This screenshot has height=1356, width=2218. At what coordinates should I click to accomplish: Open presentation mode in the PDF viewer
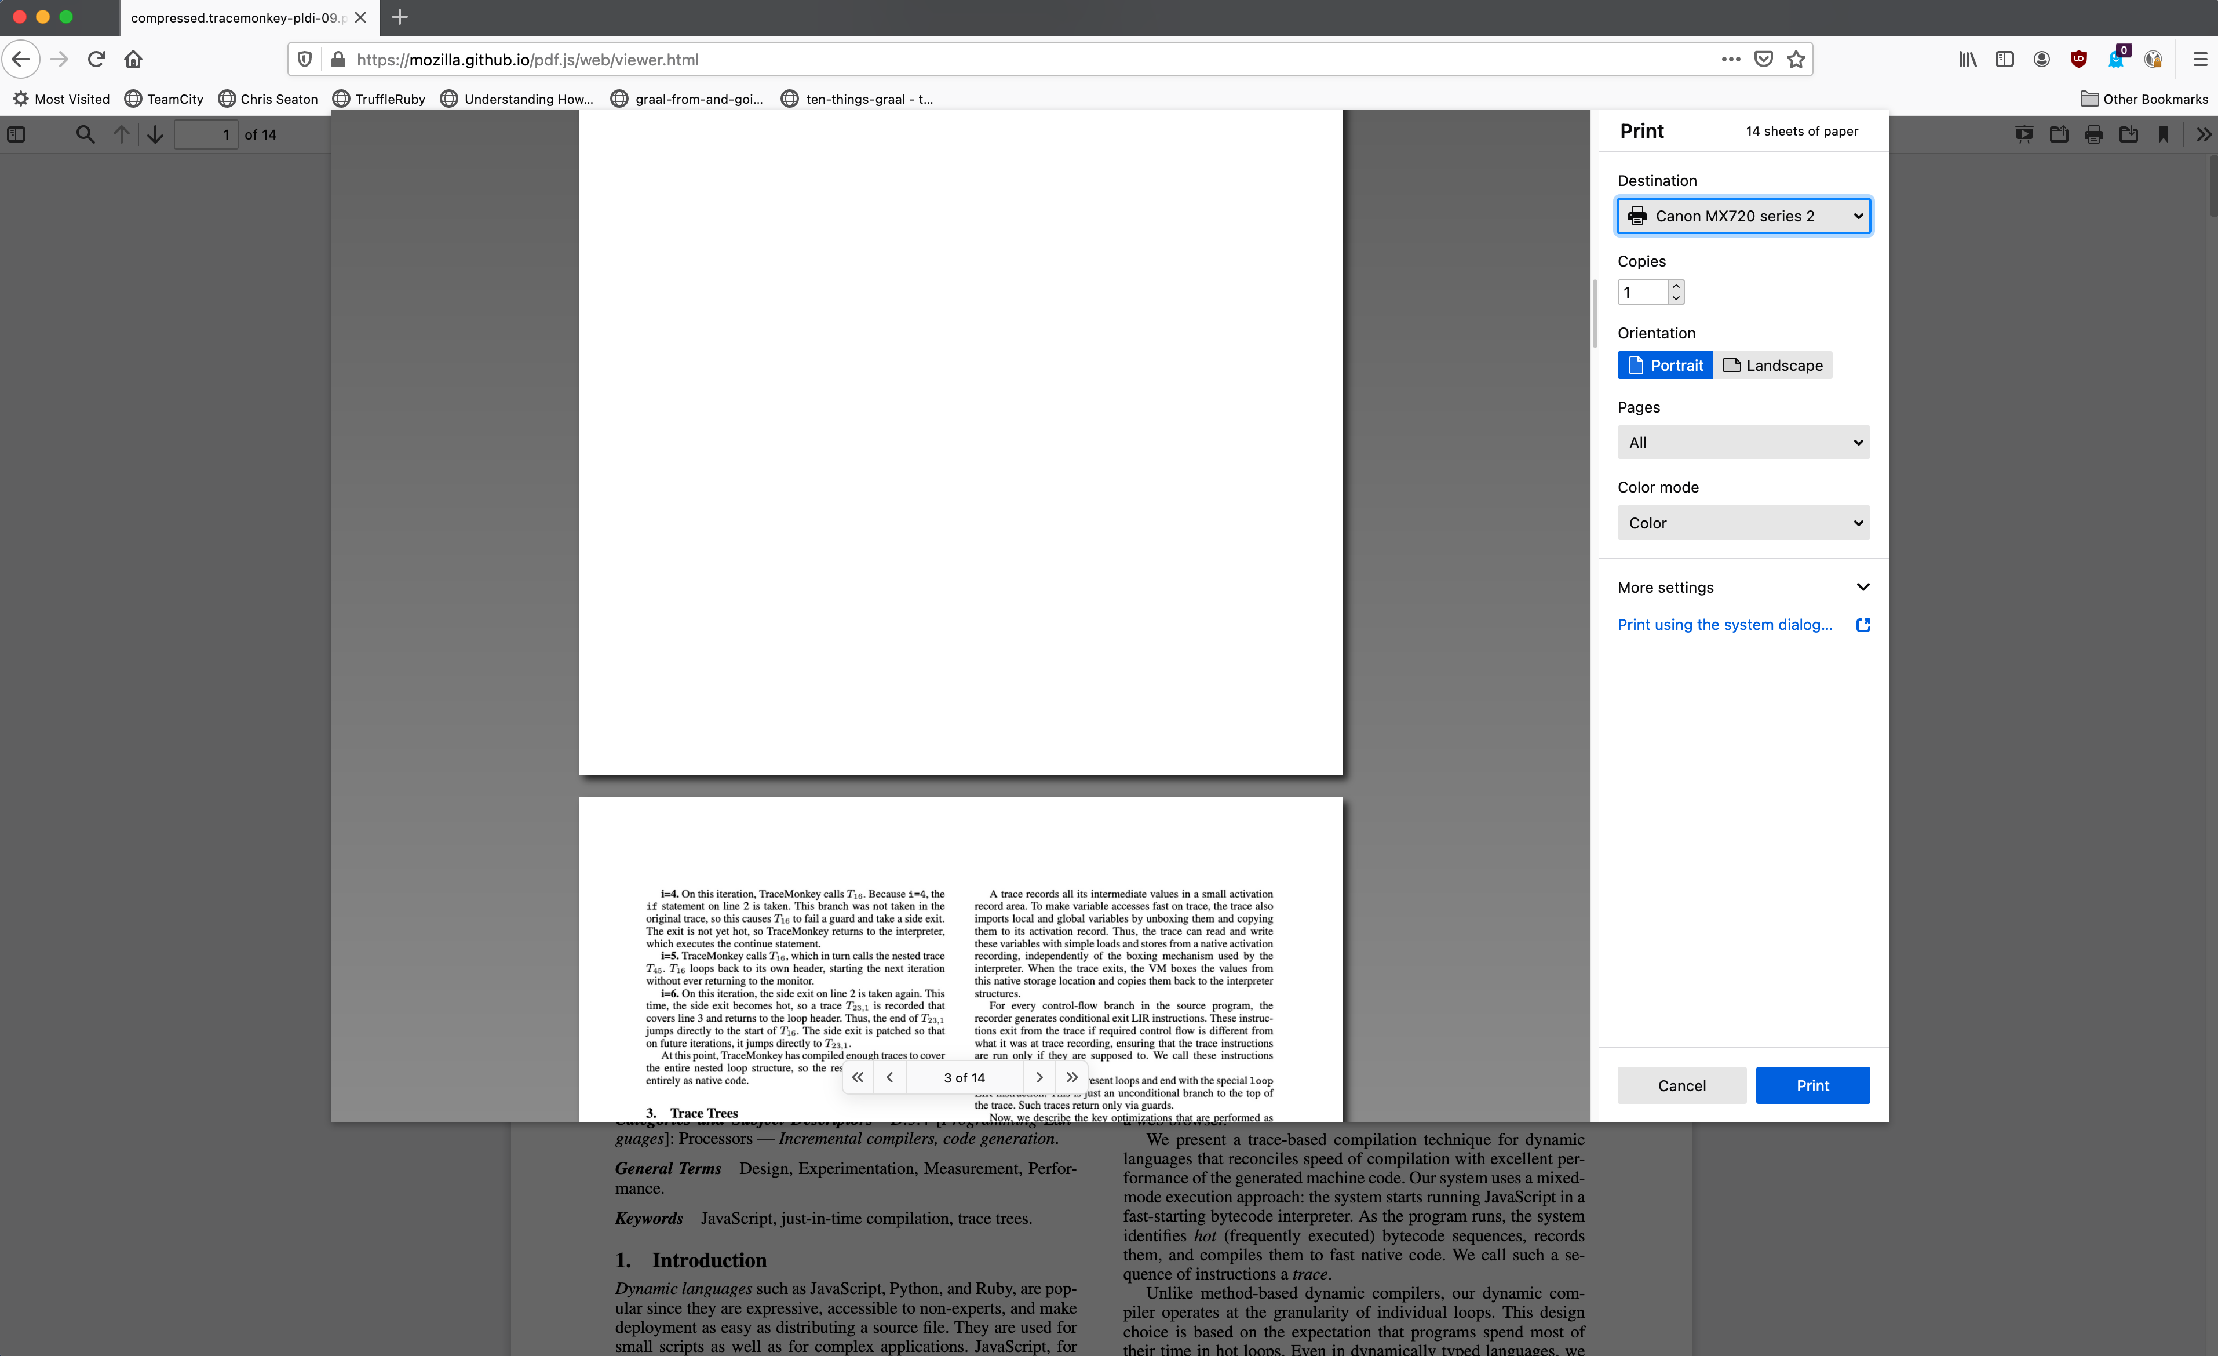2024,134
